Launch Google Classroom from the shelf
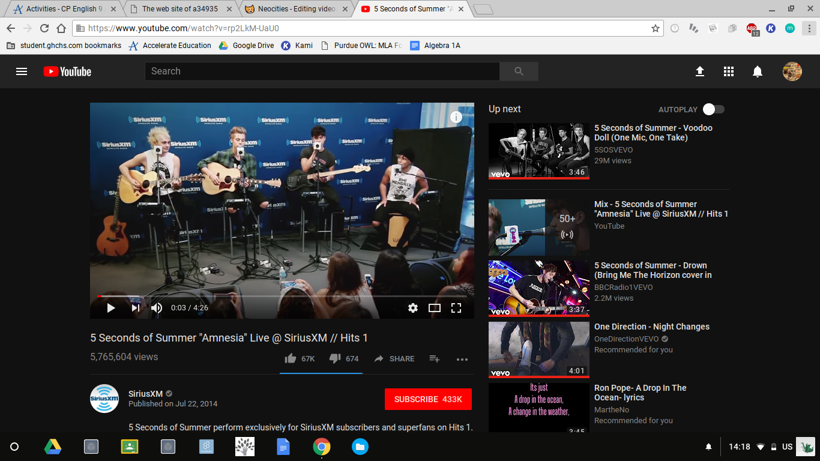 130,447
